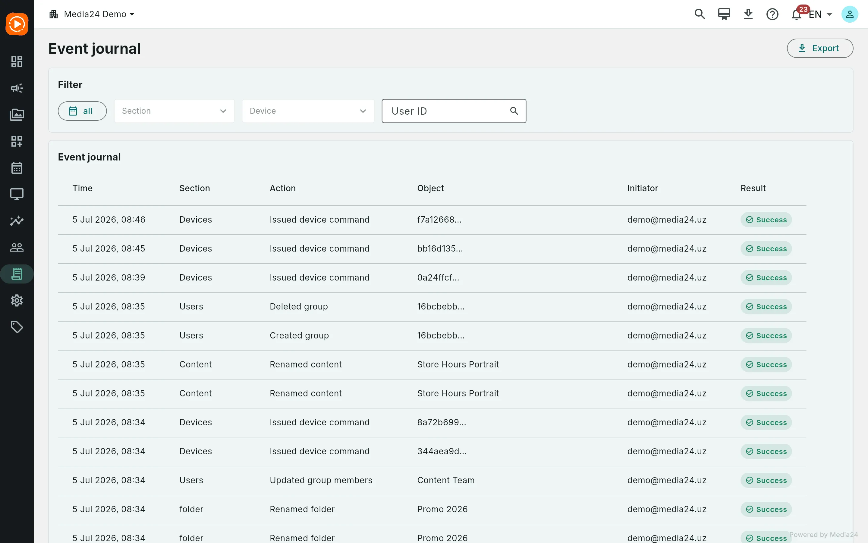The image size is (868, 543).
Task: Click object f7a12668... in first row
Action: click(439, 219)
